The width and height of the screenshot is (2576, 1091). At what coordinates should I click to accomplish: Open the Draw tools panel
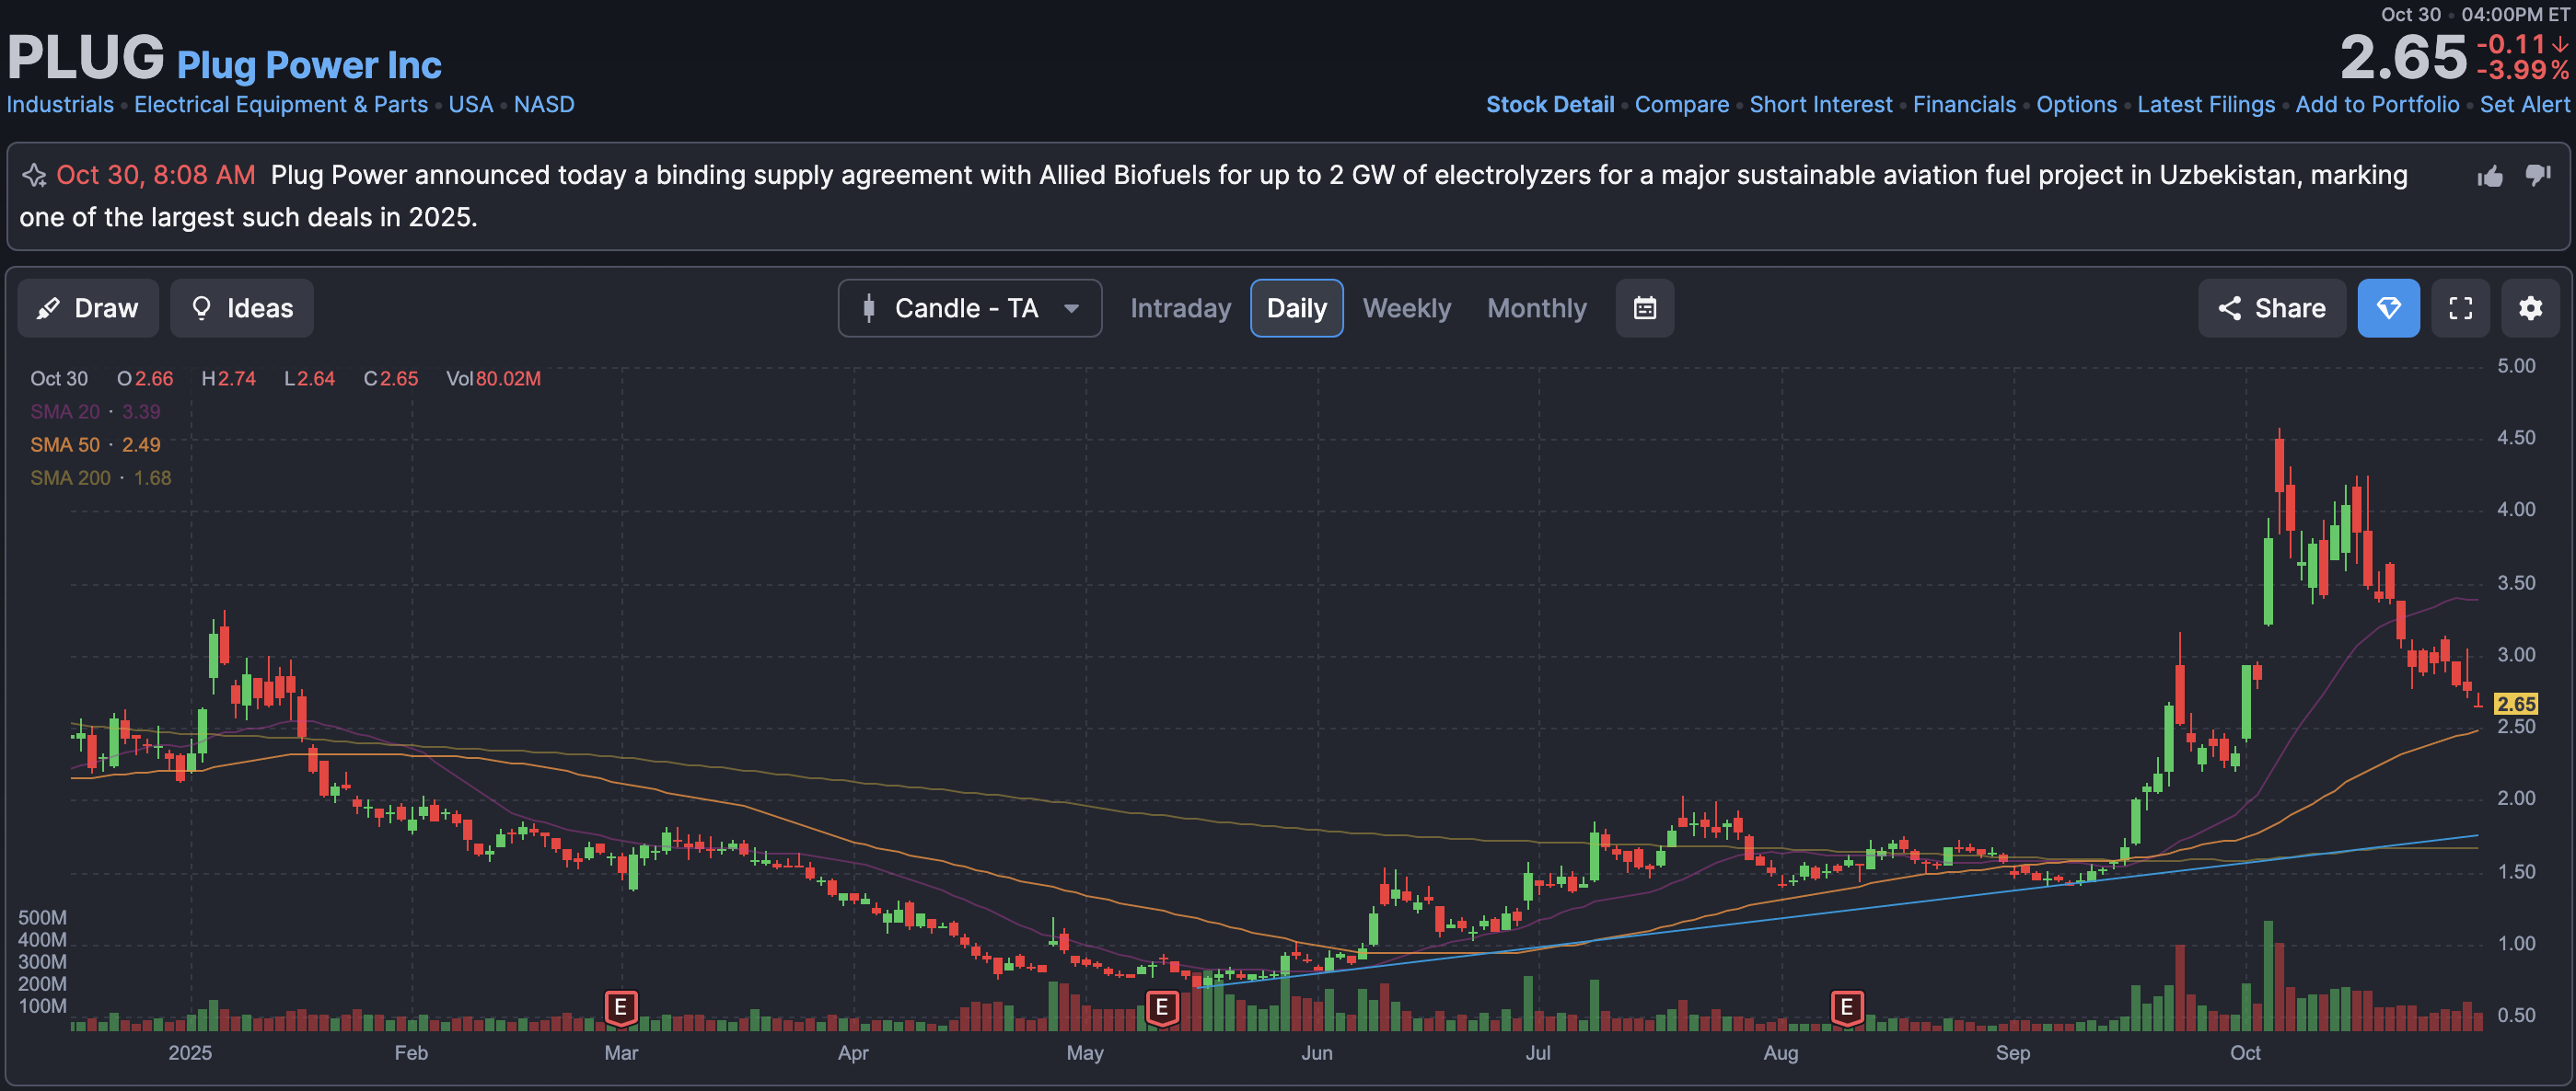[88, 308]
